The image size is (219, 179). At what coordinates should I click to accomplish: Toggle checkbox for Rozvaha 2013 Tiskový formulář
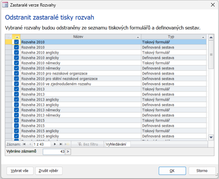(16, 89)
